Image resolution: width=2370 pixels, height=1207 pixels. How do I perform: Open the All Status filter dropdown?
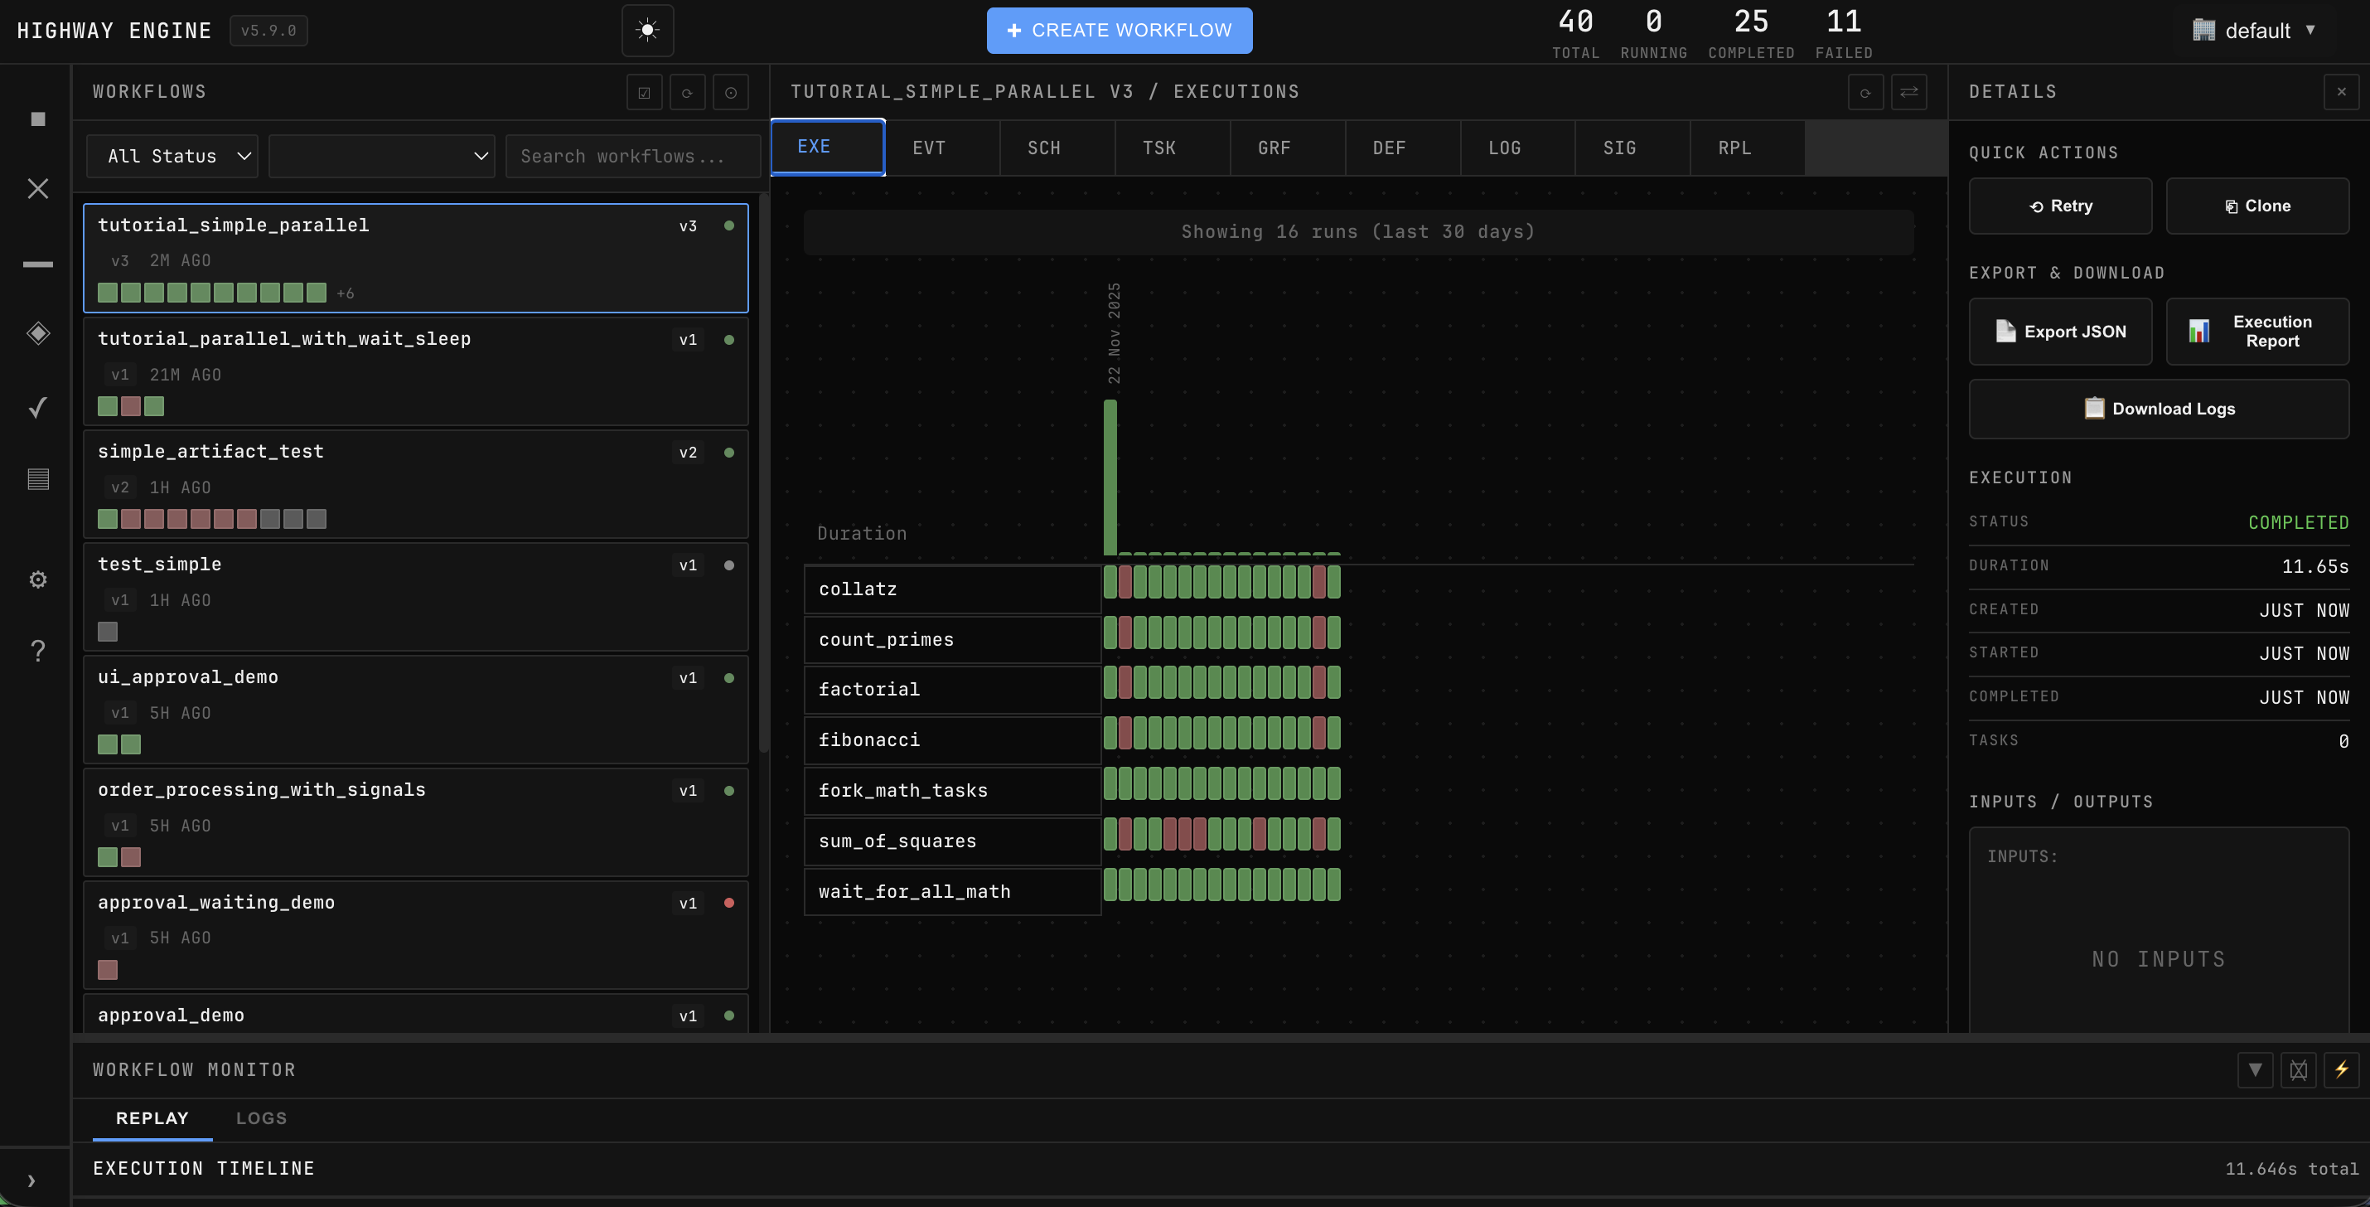172,156
